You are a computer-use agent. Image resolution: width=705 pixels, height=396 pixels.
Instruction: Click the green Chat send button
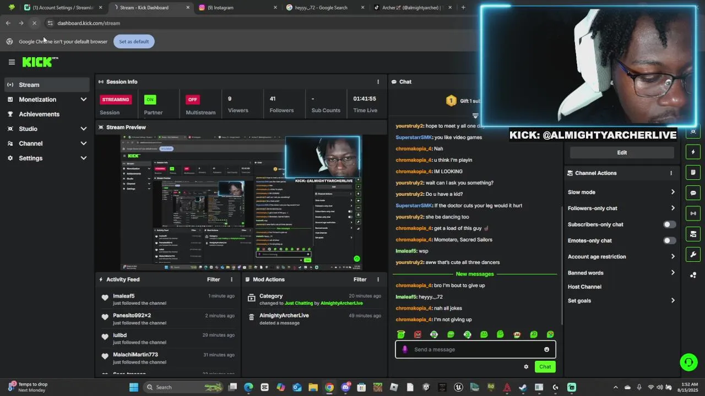pos(545,367)
